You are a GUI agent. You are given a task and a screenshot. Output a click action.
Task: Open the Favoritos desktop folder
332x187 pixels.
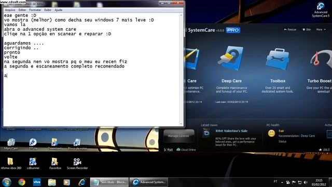pos(55,164)
